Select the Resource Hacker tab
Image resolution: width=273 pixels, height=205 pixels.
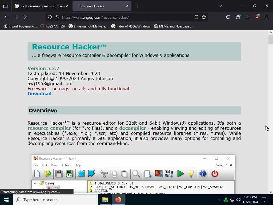click(102, 6)
